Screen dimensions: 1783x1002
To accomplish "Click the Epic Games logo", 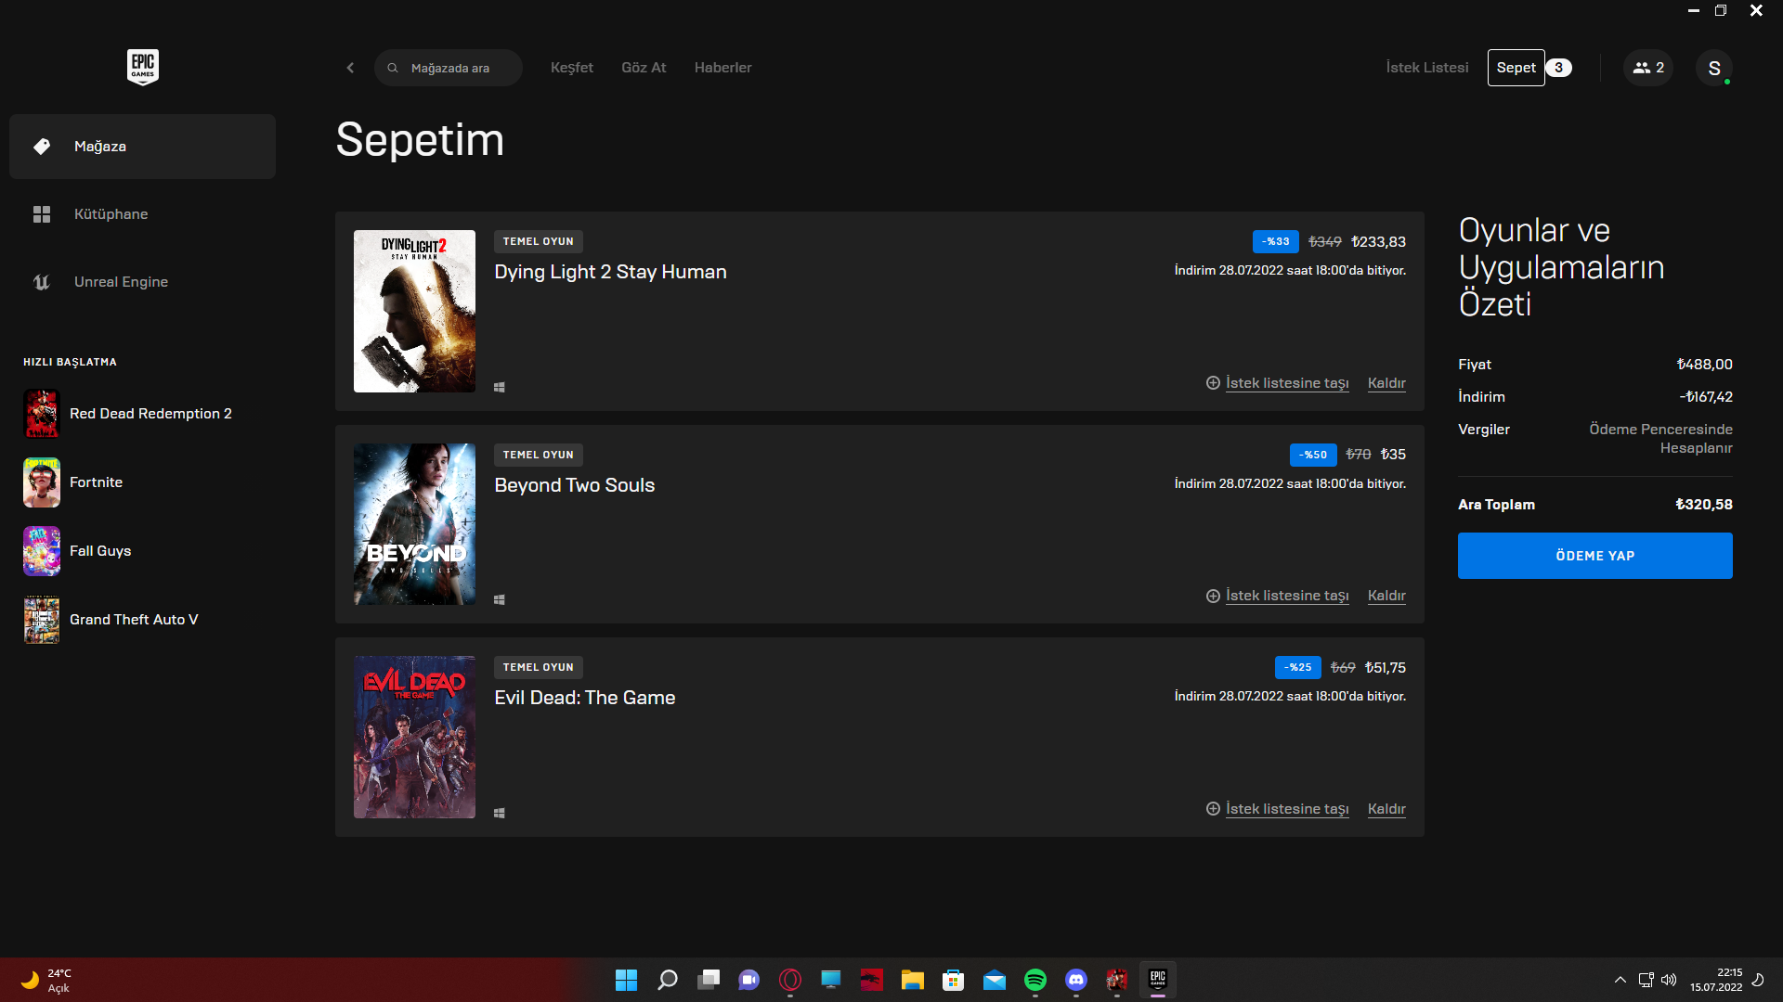I will [142, 67].
